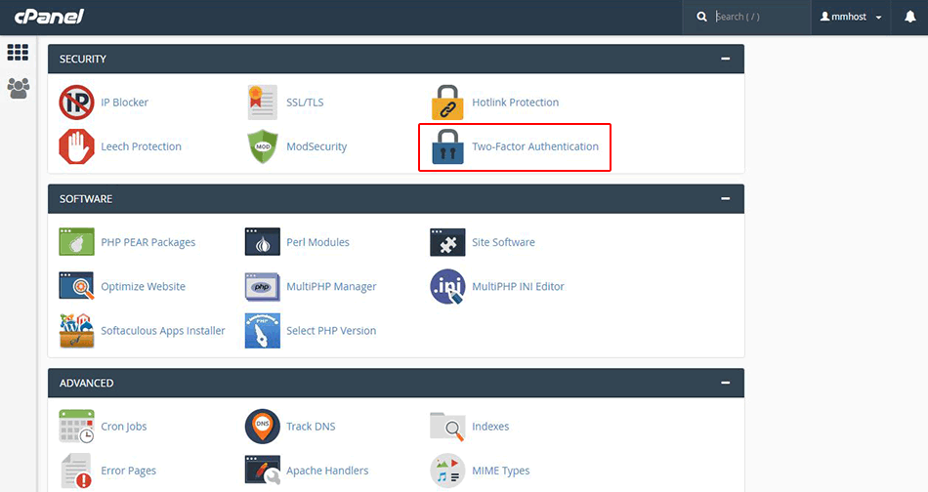
Task: Click the Apache Handlers link
Action: [x=327, y=471]
